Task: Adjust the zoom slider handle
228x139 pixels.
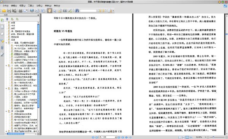Action: click(213, 137)
